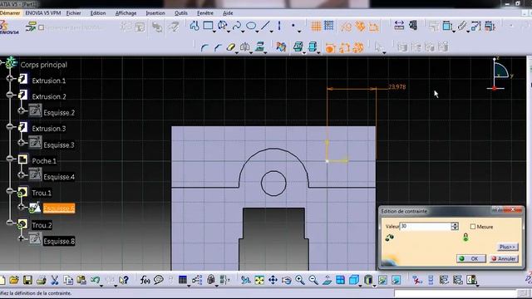Toggle the Hide/Show icon

tap(382, 280)
